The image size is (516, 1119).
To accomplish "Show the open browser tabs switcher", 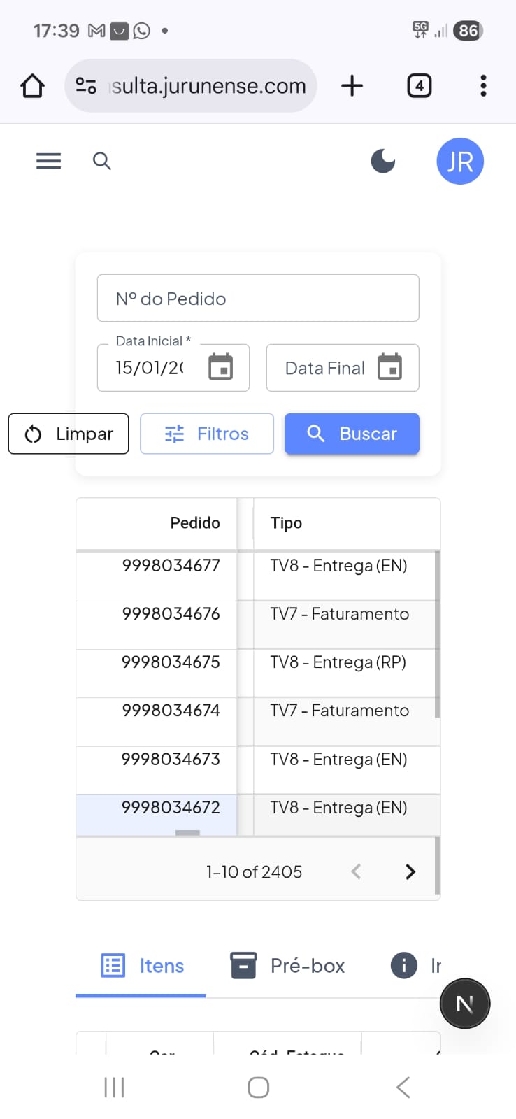I will (419, 86).
